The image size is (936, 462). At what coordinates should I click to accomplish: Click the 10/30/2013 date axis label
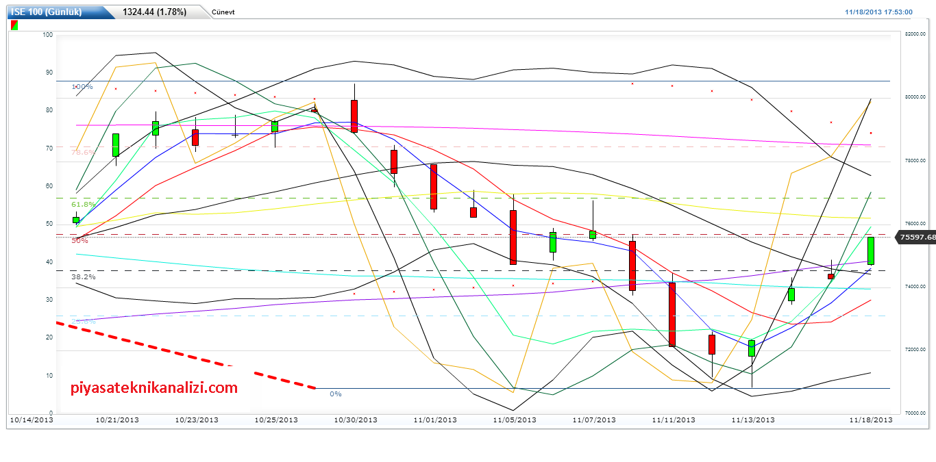click(355, 420)
